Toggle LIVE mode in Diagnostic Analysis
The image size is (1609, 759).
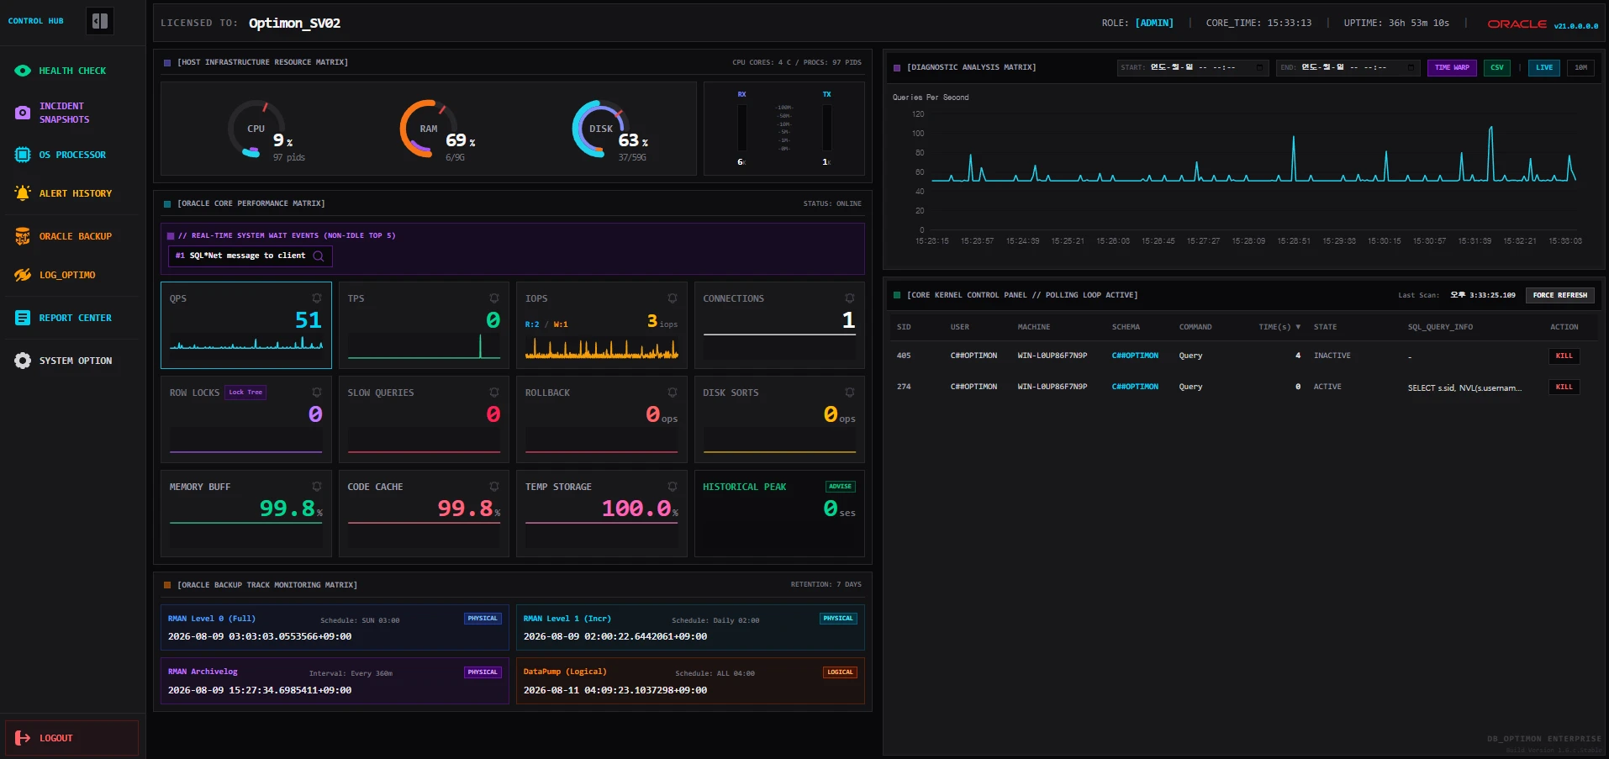pos(1544,68)
